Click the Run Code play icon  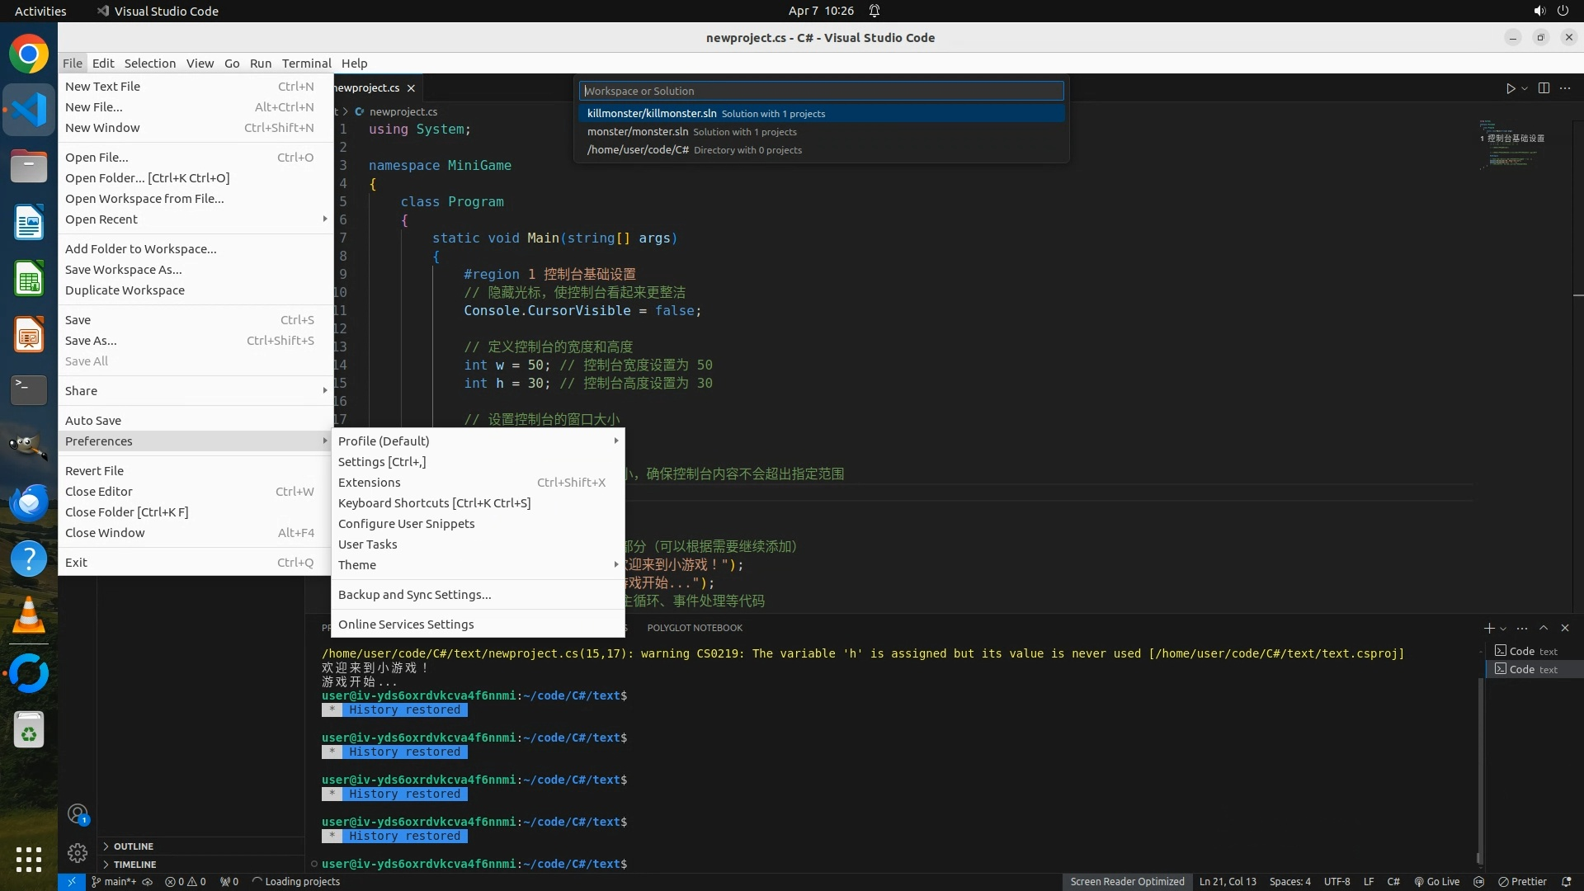click(x=1510, y=88)
